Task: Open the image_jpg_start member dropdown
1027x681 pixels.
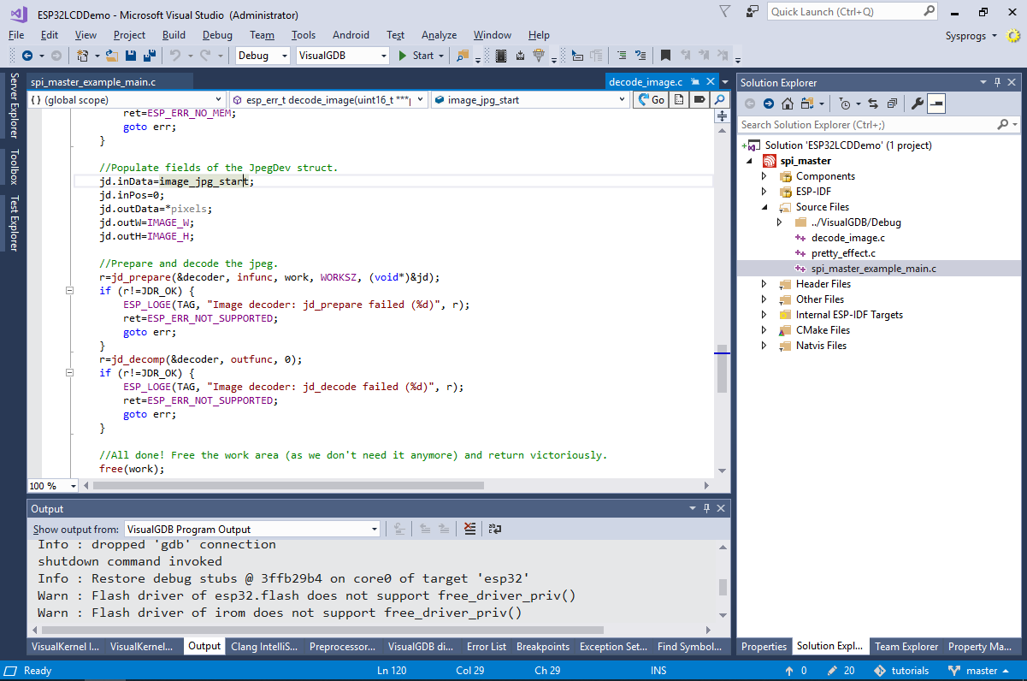Action: point(530,100)
